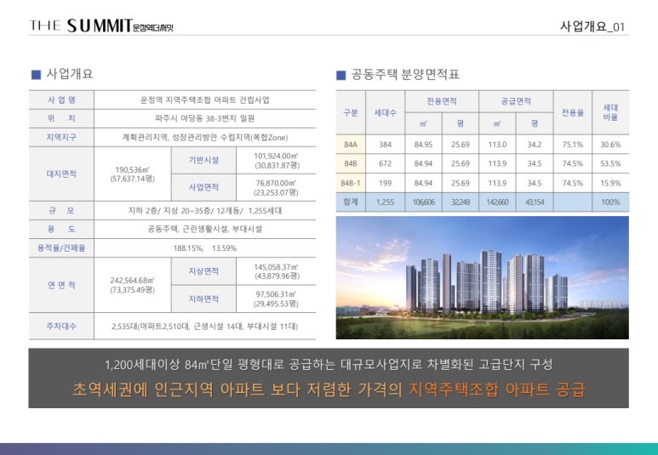Select the 113.0 supply area cell
Image resolution: width=658 pixels, height=455 pixels.
pyautogui.click(x=497, y=145)
